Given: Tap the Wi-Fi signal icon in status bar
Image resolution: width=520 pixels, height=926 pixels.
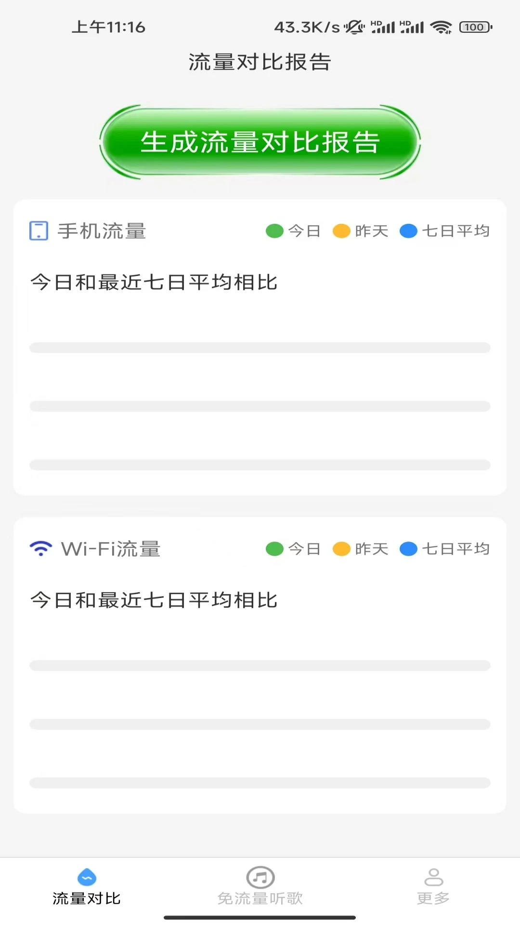Looking at the screenshot, I should (441, 27).
